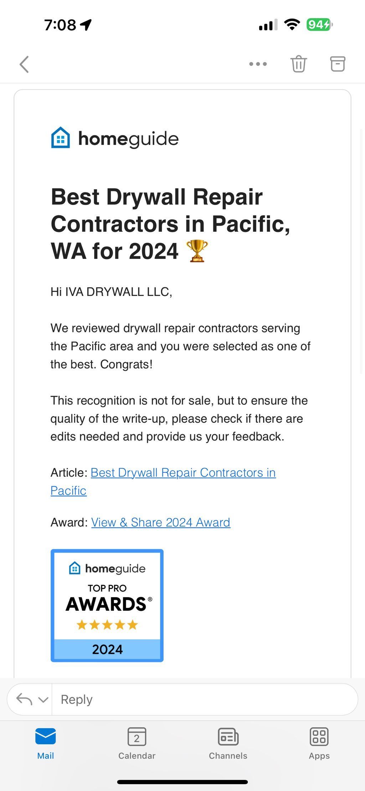Open the three-dot more options menu
The image size is (365, 791).
258,64
